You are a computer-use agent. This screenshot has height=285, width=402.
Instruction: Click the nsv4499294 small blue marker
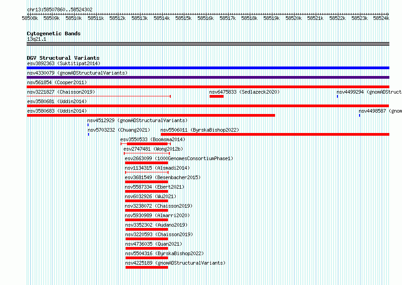[337, 96]
